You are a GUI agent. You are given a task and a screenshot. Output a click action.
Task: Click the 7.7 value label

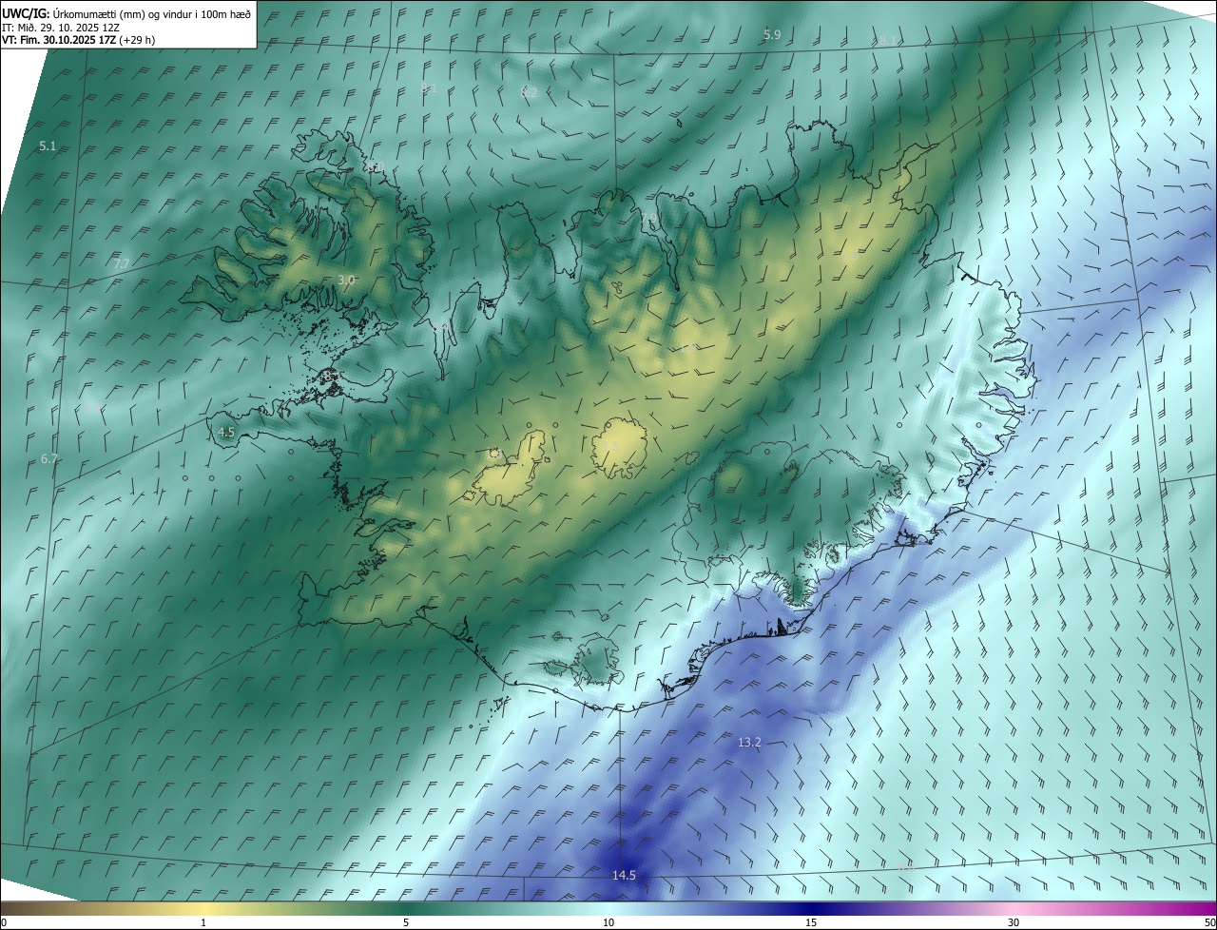click(121, 263)
